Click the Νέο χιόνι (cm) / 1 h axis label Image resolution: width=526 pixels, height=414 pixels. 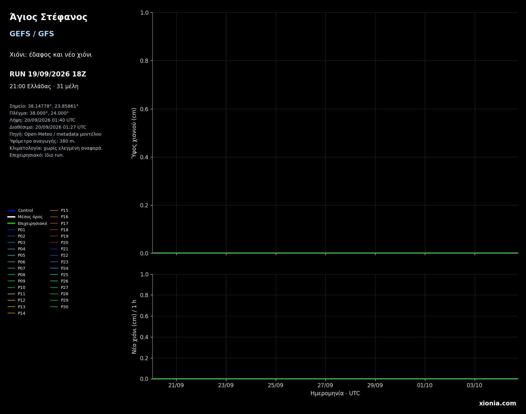click(x=134, y=326)
